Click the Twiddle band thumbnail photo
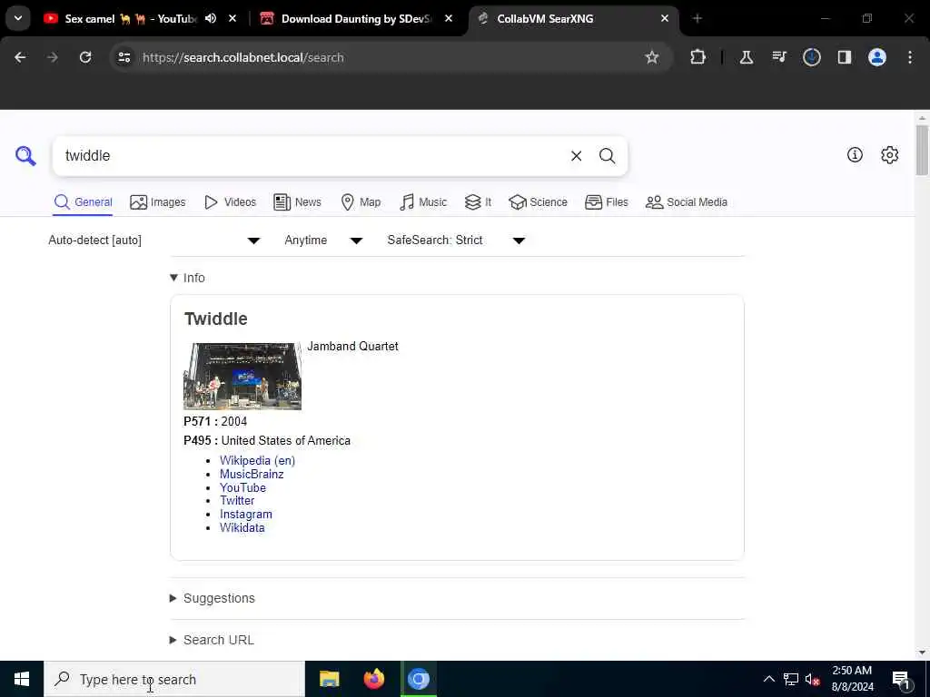The image size is (930, 697). [x=242, y=377]
